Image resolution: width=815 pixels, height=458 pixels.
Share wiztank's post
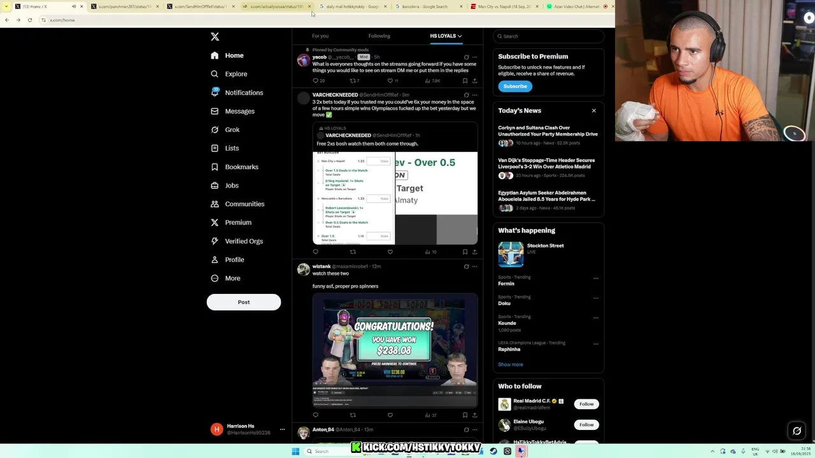474,415
